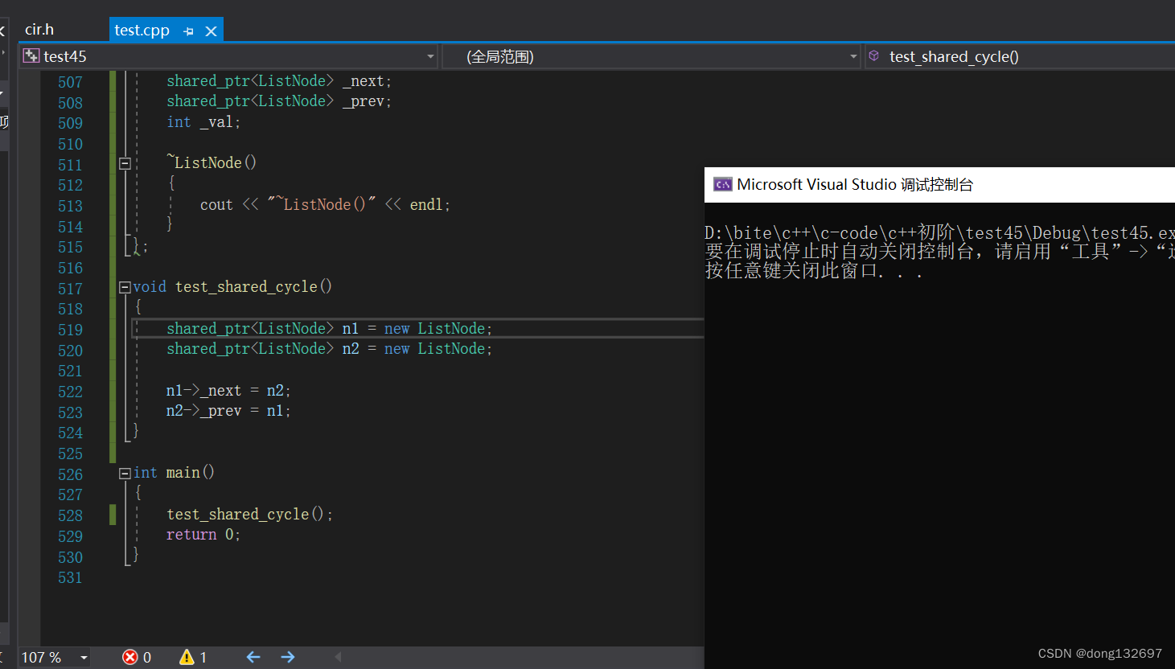Click the 'shared_ptr<ListNode> _prev;' line

point(279,101)
